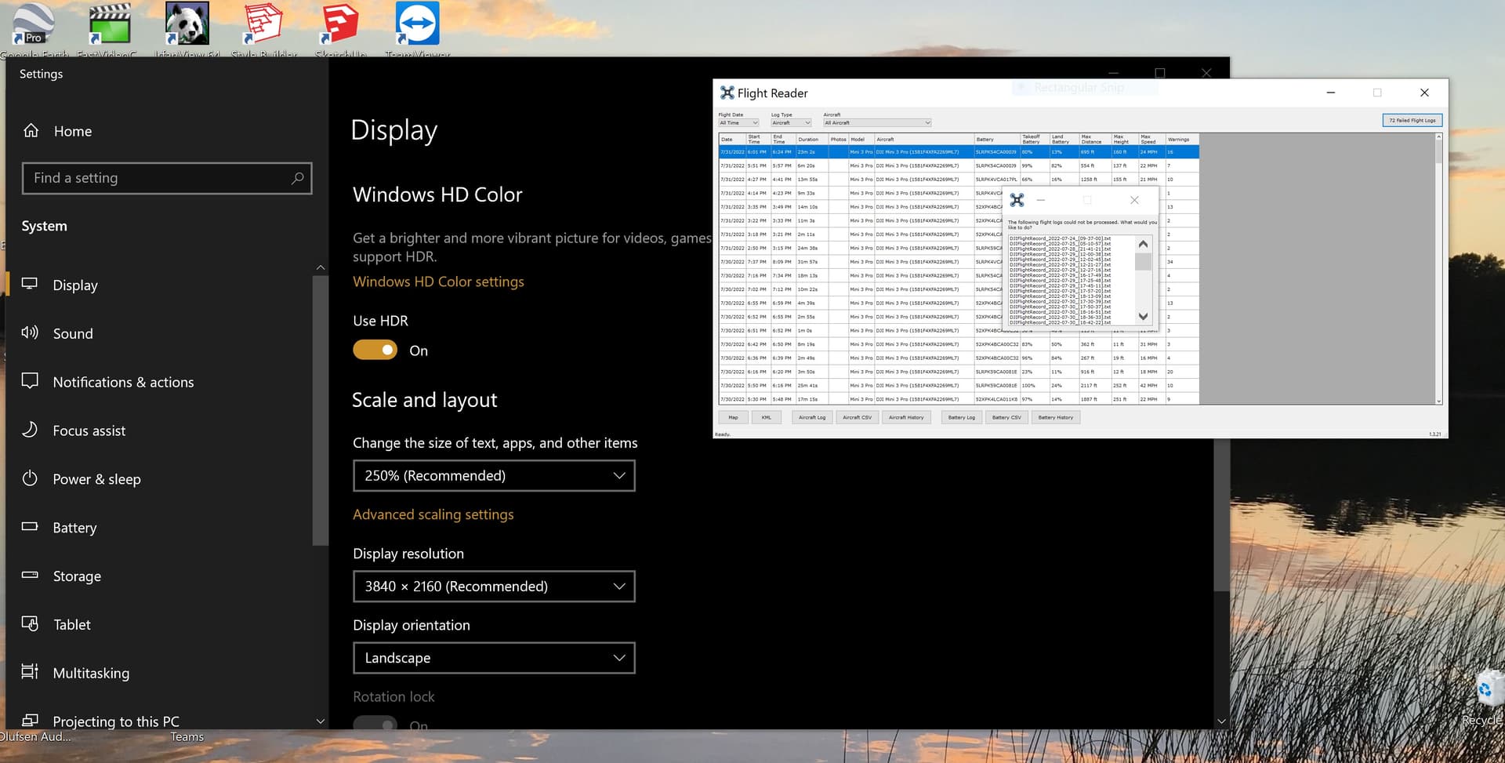Image resolution: width=1505 pixels, height=763 pixels.
Task: Open the Display orientation Landscape dropdown
Action: pyautogui.click(x=494, y=658)
